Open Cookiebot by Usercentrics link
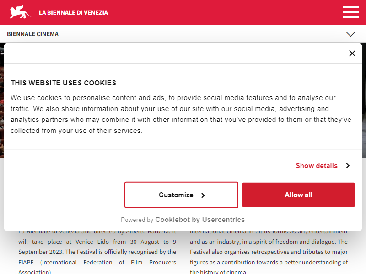Image resolution: width=366 pixels, height=274 pixels. (200, 220)
